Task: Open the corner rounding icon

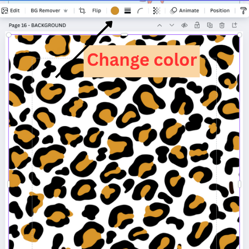Action: [140, 11]
